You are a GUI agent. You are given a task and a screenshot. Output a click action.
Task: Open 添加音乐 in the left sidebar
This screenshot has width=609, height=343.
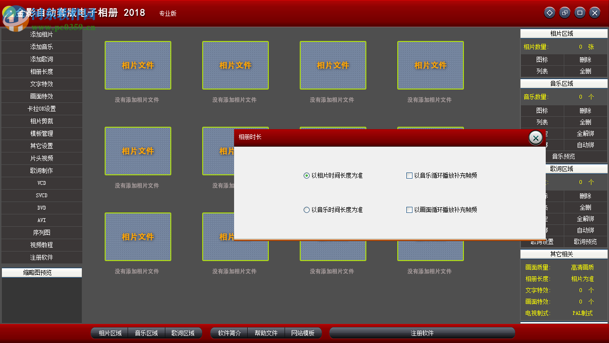tap(42, 47)
